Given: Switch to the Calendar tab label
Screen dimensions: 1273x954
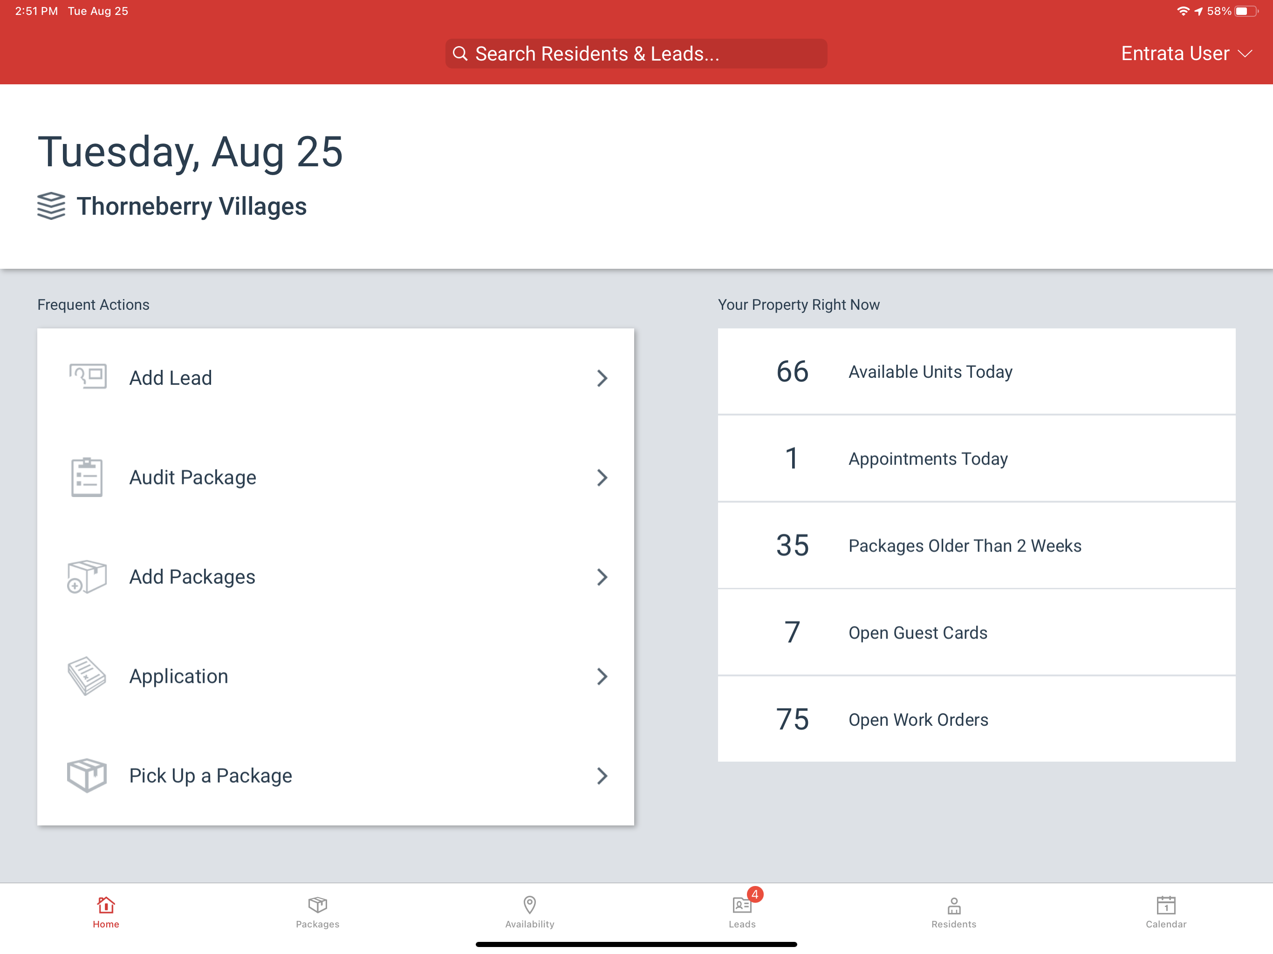Looking at the screenshot, I should pos(1166,924).
